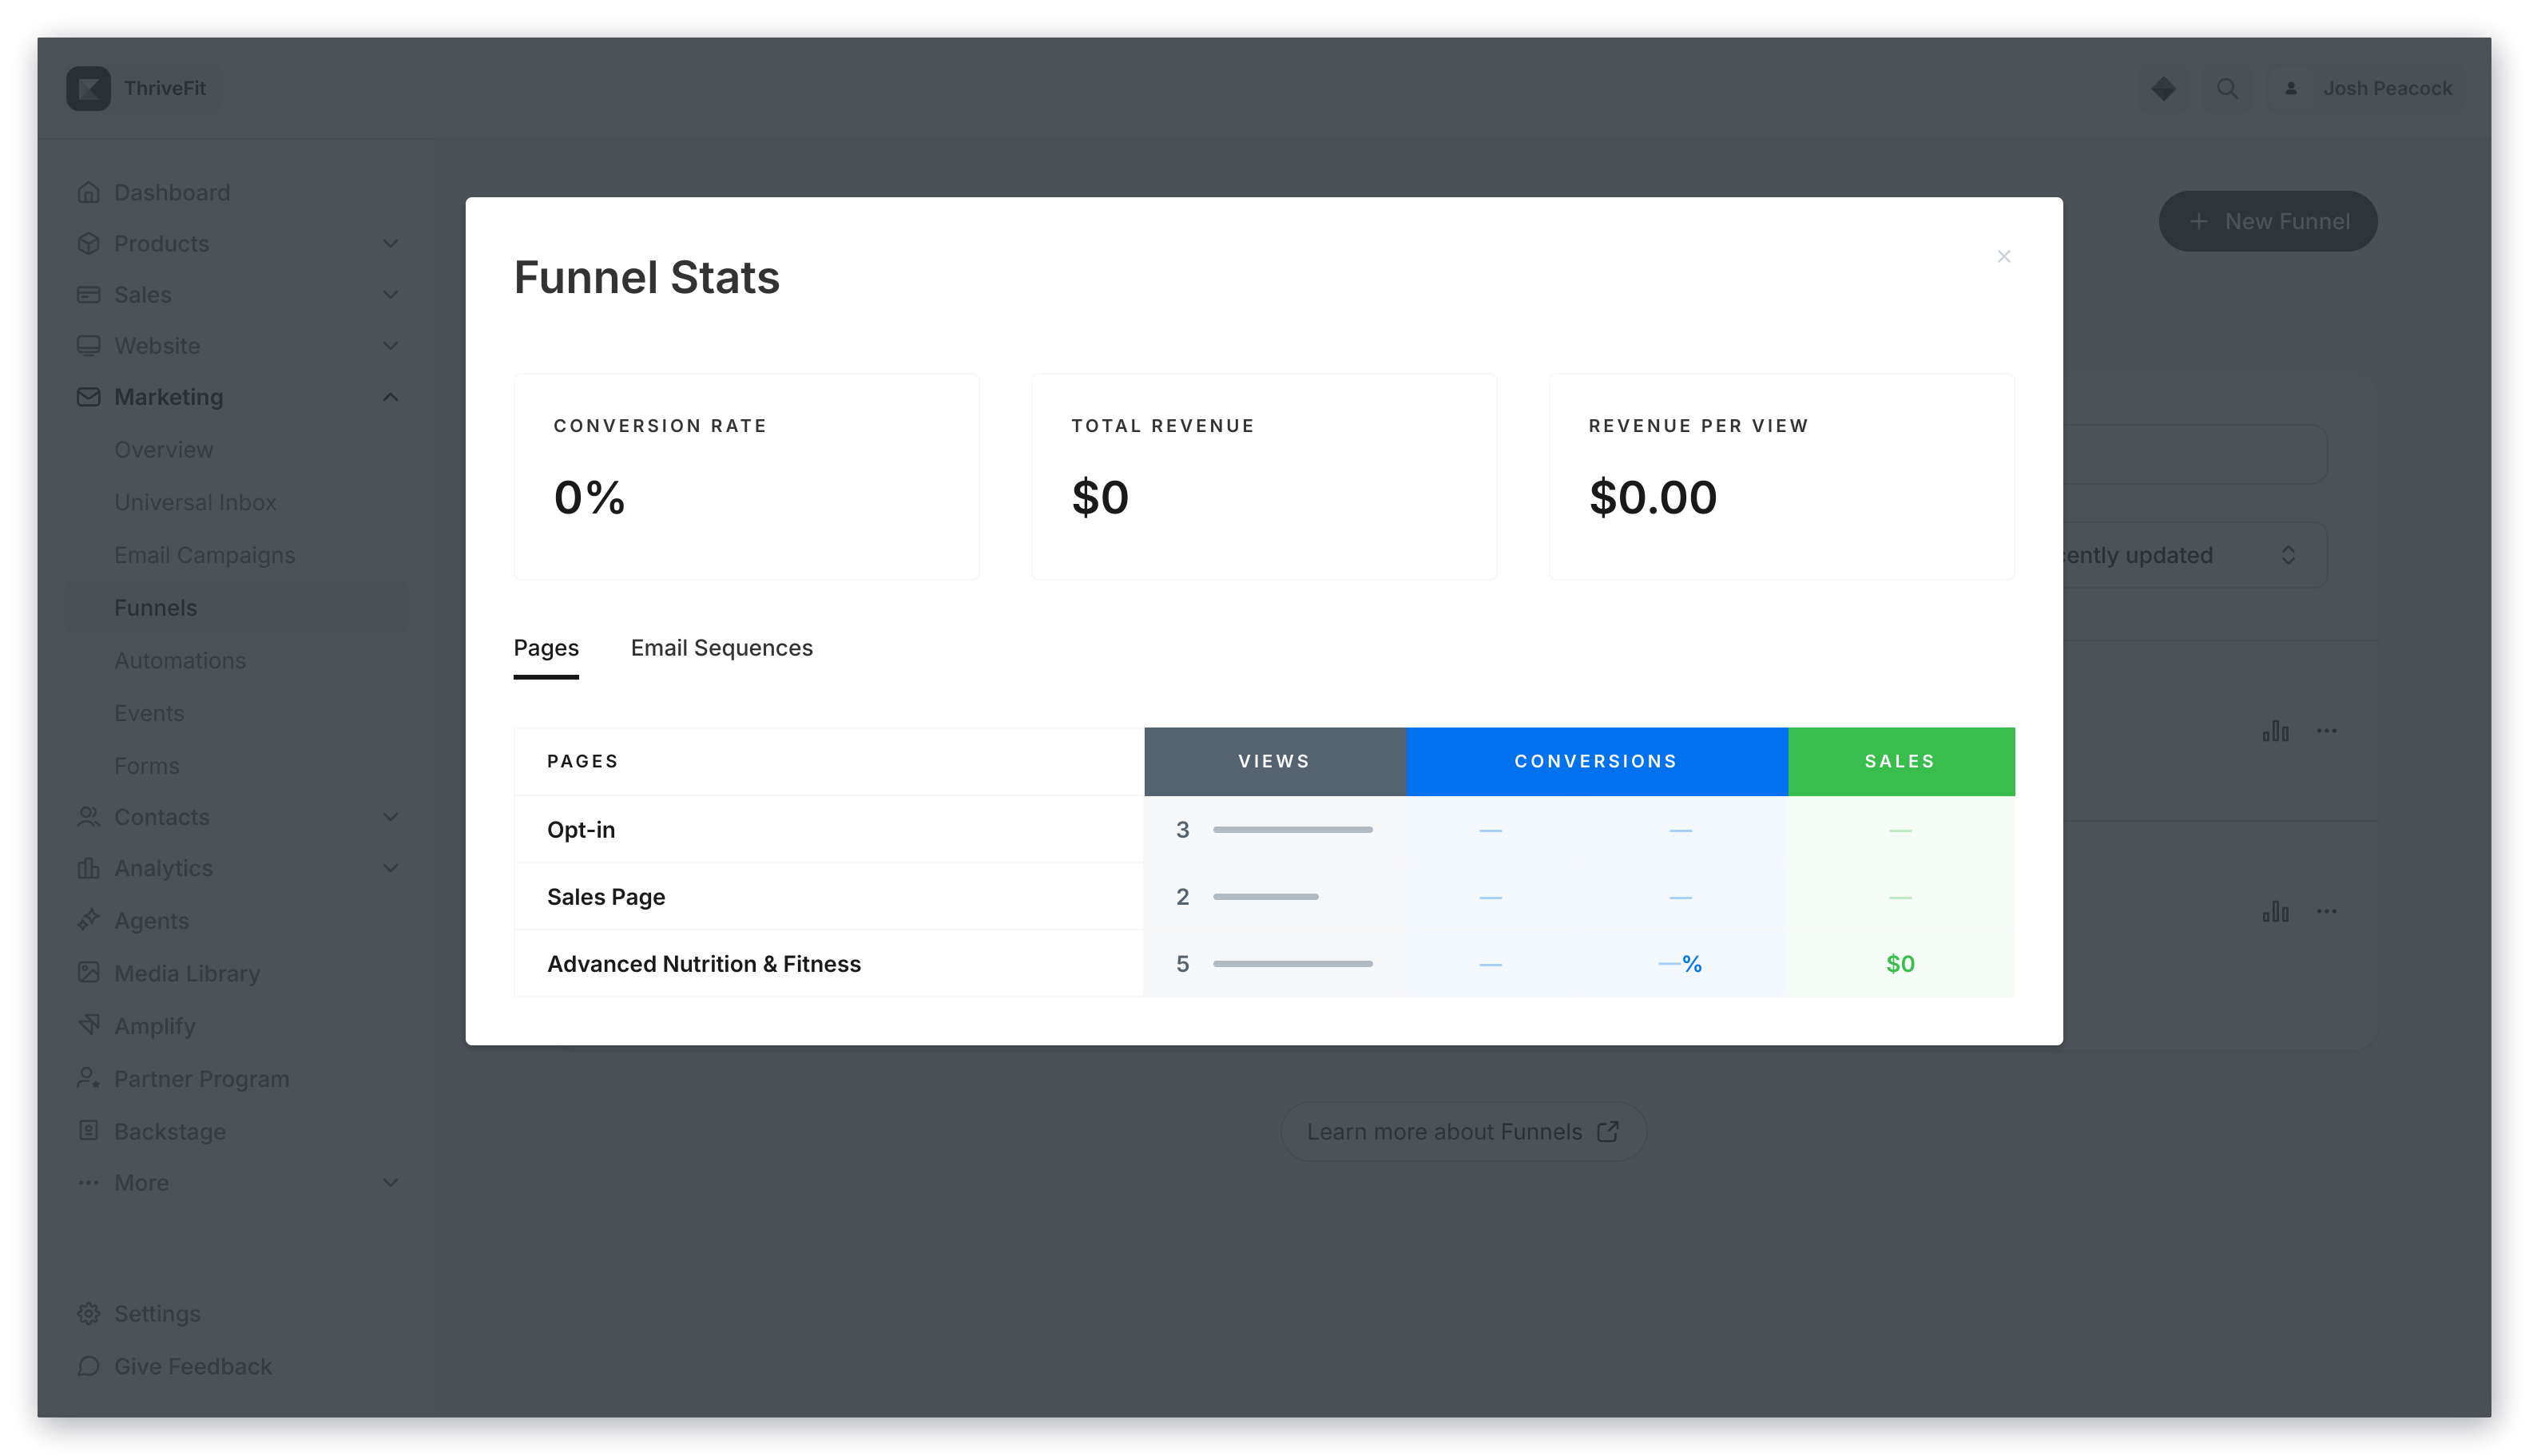Click the Amplify megaphone icon
Image resolution: width=2529 pixels, height=1455 pixels.
click(x=88, y=1025)
